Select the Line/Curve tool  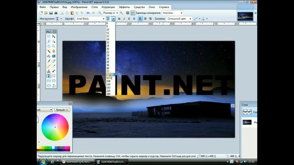point(54,76)
